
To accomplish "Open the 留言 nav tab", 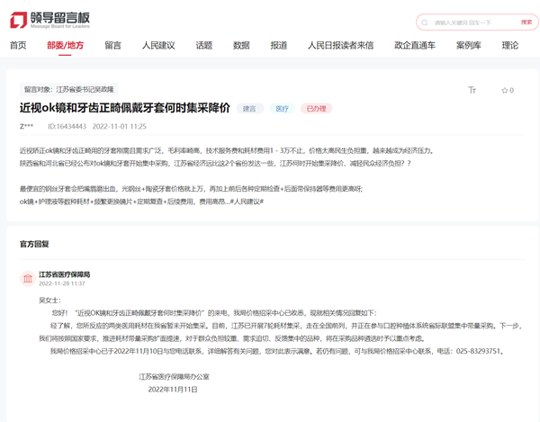I will pyautogui.click(x=113, y=45).
